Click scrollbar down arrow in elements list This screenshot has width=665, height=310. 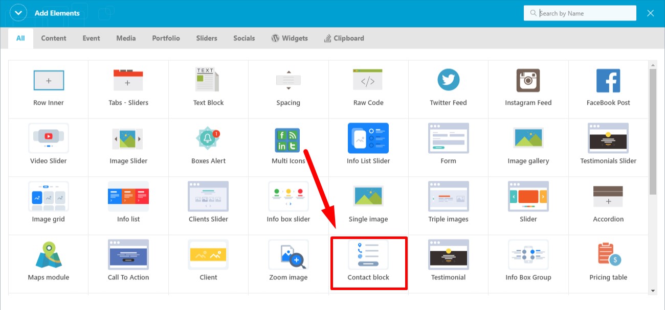pyautogui.click(x=653, y=291)
